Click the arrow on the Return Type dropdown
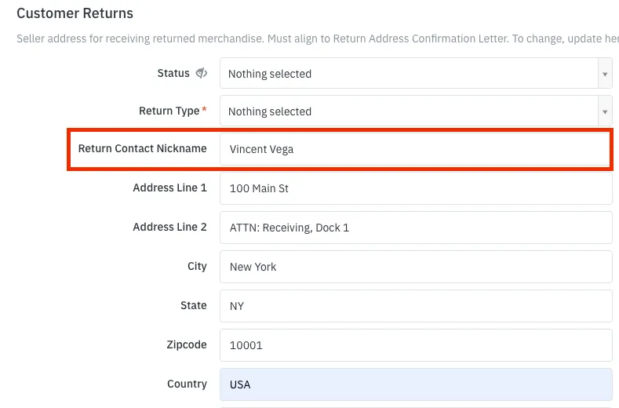The image size is (619, 408). (x=605, y=111)
